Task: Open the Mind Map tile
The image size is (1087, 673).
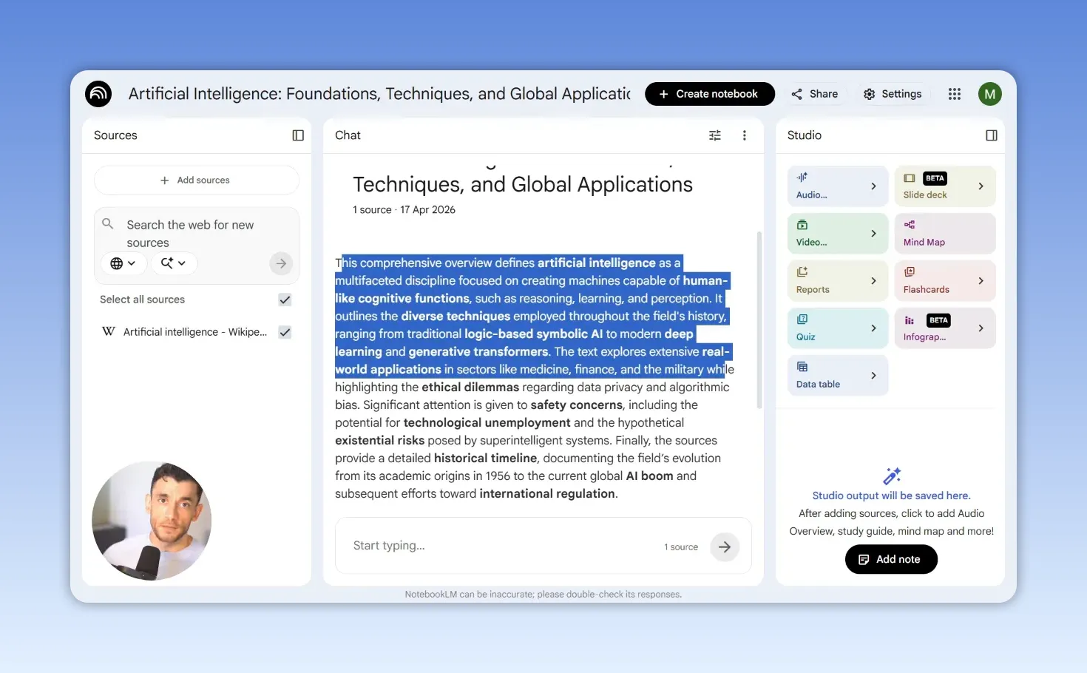Action: (x=945, y=234)
